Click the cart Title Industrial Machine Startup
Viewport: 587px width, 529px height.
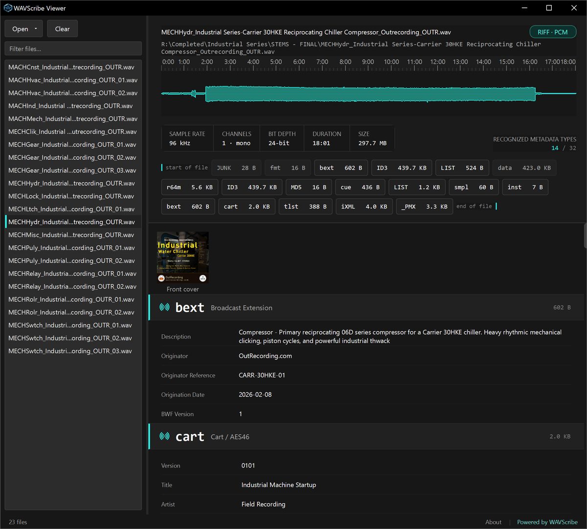point(279,485)
